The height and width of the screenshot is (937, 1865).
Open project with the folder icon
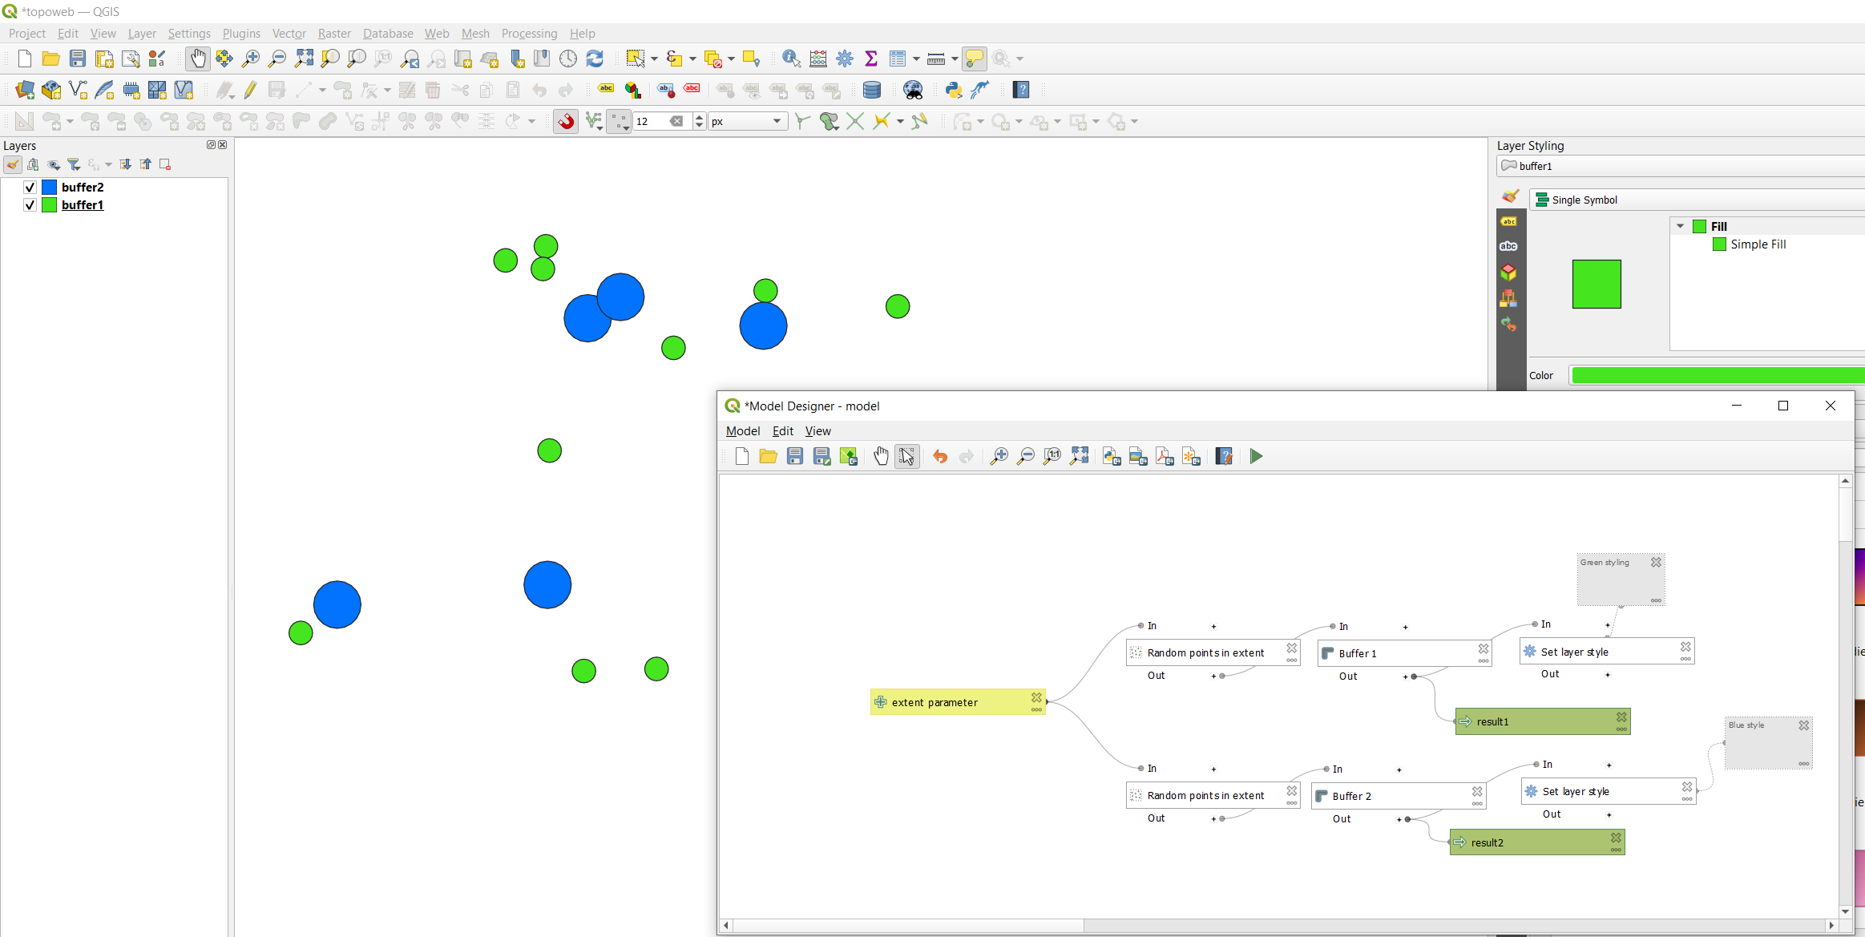(50, 59)
